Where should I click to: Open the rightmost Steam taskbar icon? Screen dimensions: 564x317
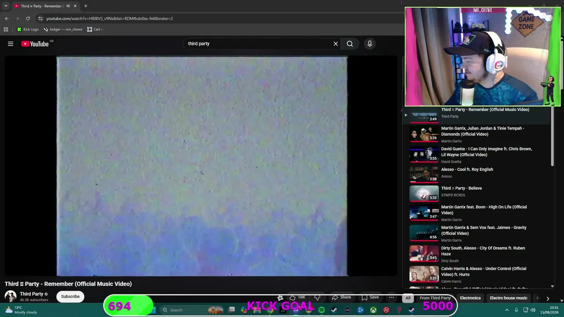click(x=412, y=310)
